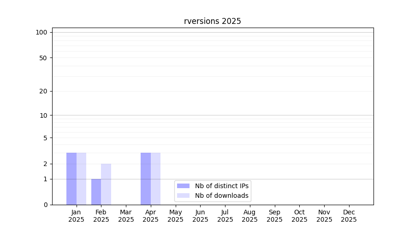Click the 'Jan 2025' x-axis label
415x230 pixels.
(77, 216)
